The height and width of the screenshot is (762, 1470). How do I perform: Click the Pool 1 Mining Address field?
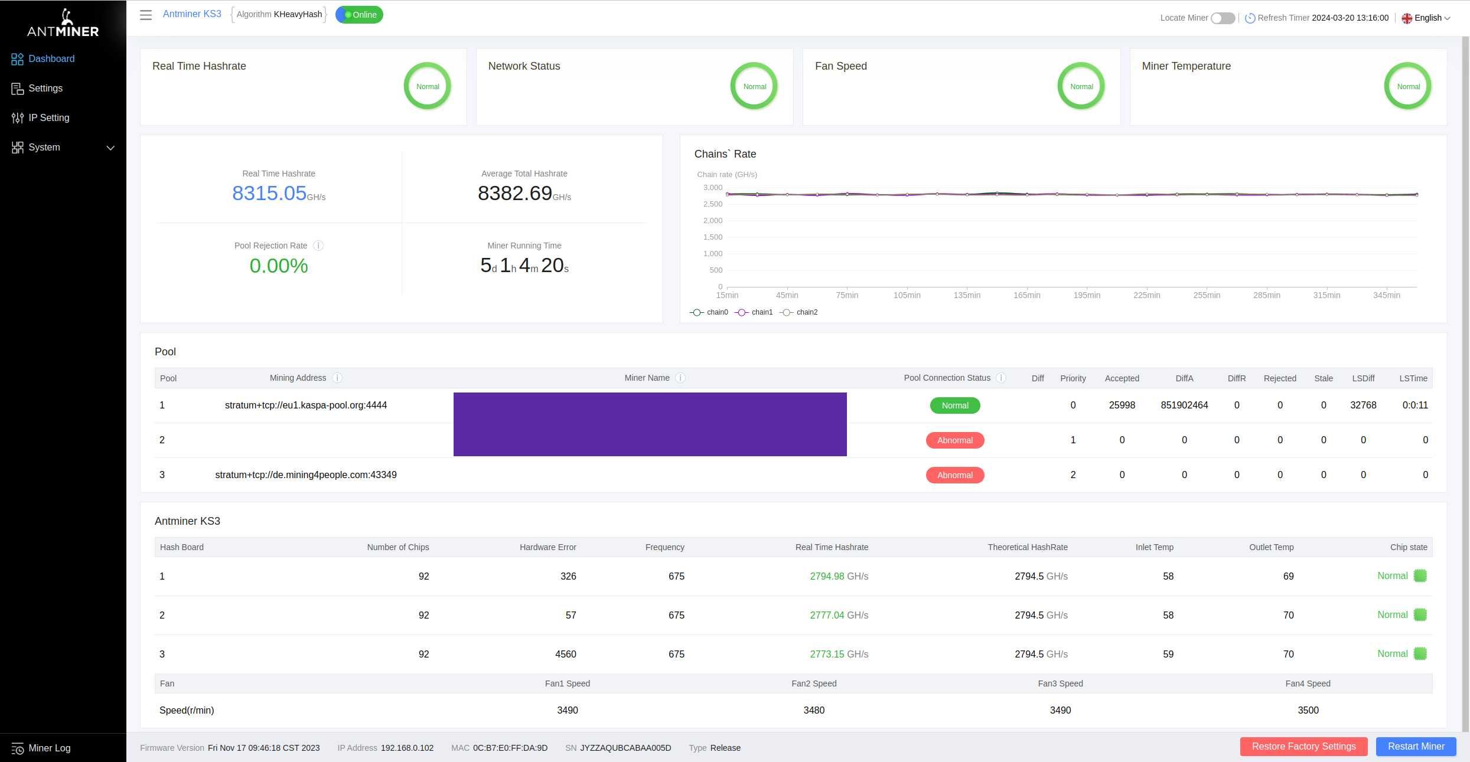pyautogui.click(x=305, y=404)
